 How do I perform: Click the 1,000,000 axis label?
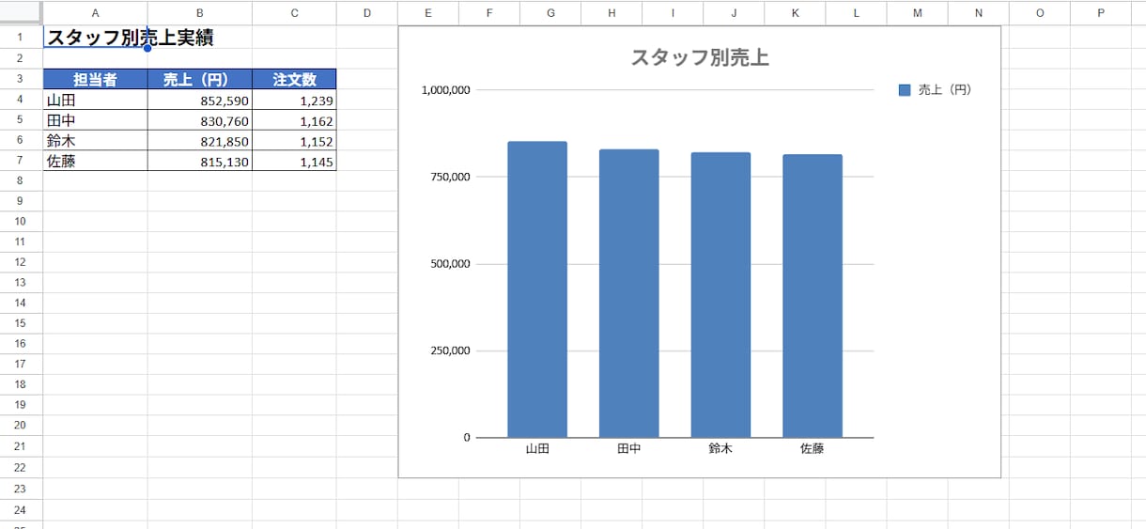[445, 90]
